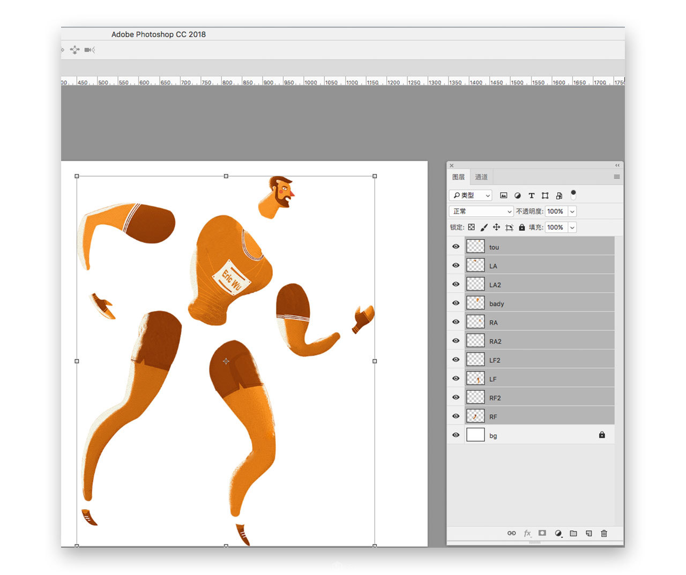
Task: Click the lock icon on bg layer
Action: click(602, 435)
